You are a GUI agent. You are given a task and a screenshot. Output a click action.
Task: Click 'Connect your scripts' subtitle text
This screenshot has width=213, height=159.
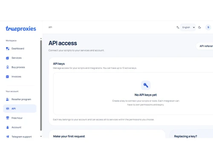[x=76, y=50]
